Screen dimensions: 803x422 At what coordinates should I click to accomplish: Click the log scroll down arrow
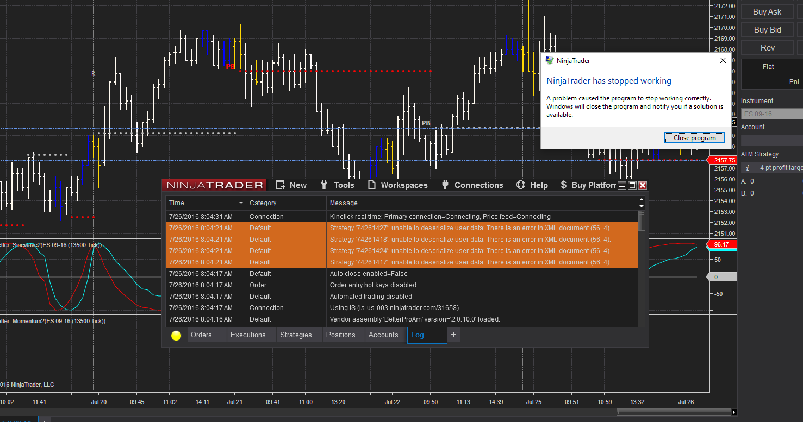pos(642,206)
